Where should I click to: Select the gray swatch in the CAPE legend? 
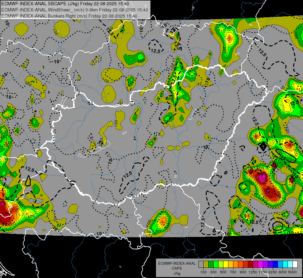pos(201,264)
